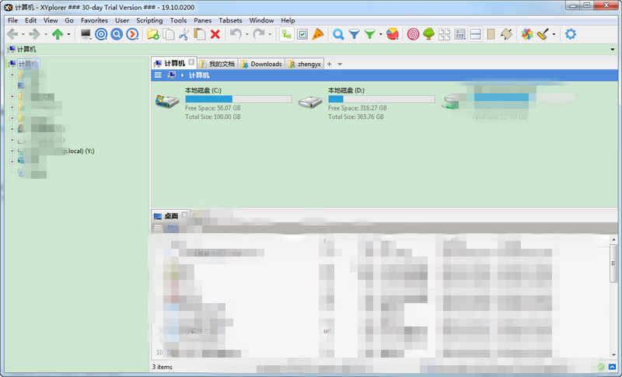This screenshot has height=377, width=622.
Task: Click the new tab plus button
Action: (329, 64)
